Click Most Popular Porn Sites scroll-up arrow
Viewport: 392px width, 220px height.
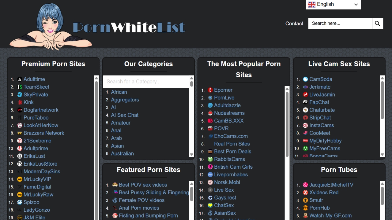pos(287,89)
